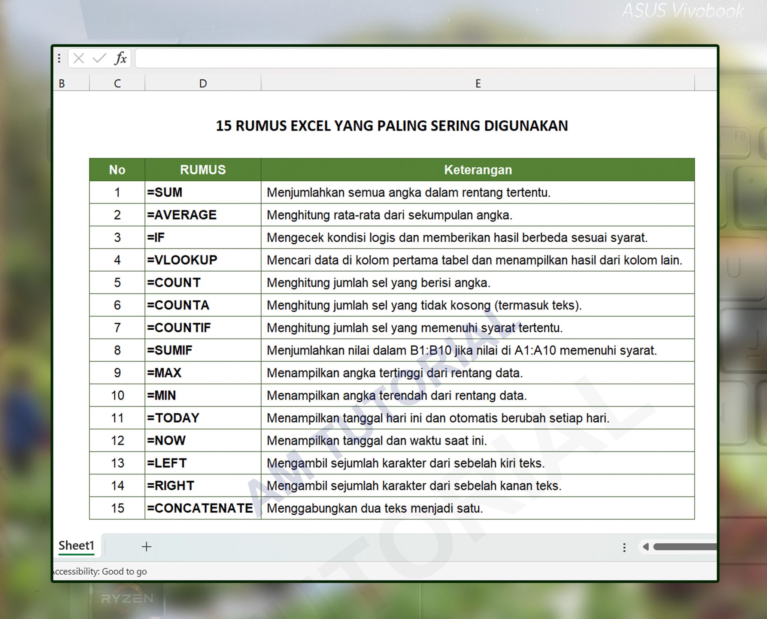Select the cell containing =AVERAGE
This screenshot has width=767, height=619.
182,215
